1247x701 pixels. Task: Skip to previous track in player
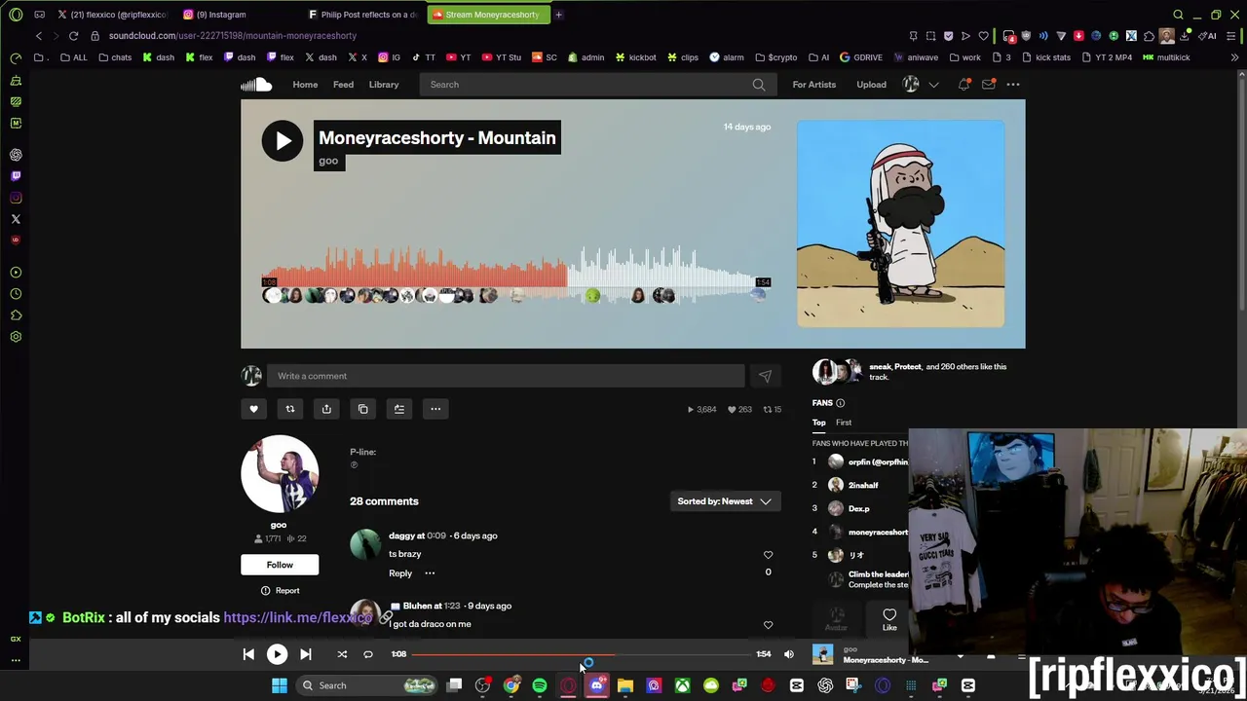248,654
